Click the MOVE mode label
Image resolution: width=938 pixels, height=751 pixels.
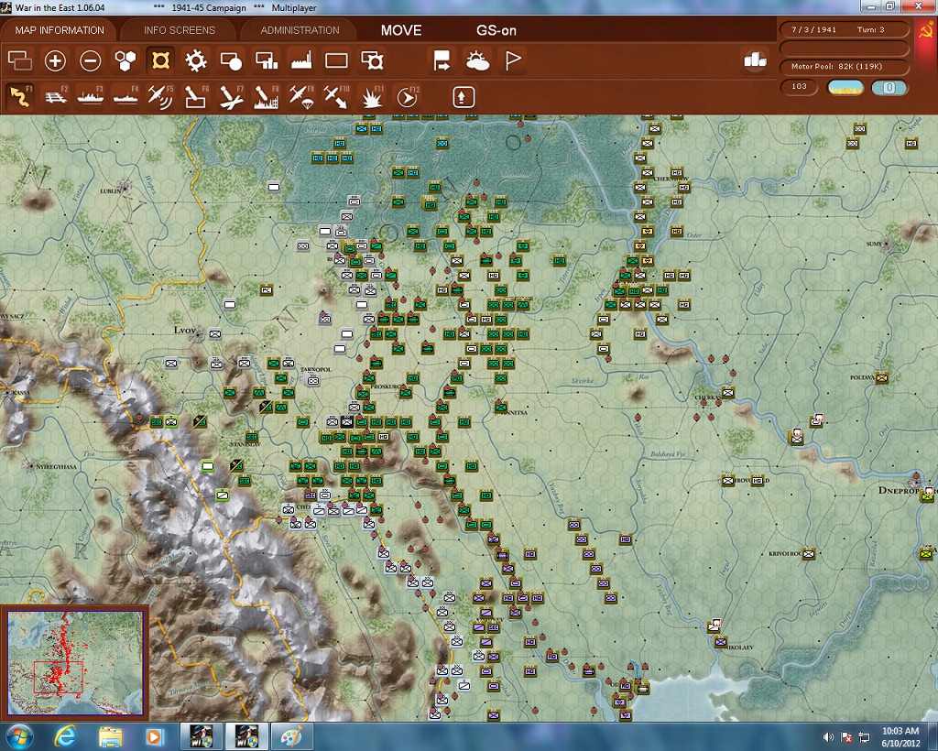[401, 30]
